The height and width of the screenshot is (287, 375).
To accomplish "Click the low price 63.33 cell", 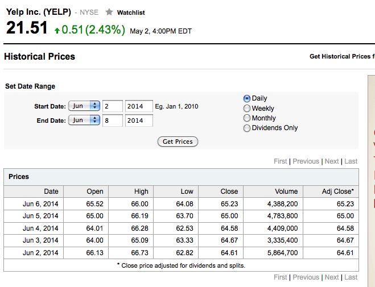I will click(176, 240).
